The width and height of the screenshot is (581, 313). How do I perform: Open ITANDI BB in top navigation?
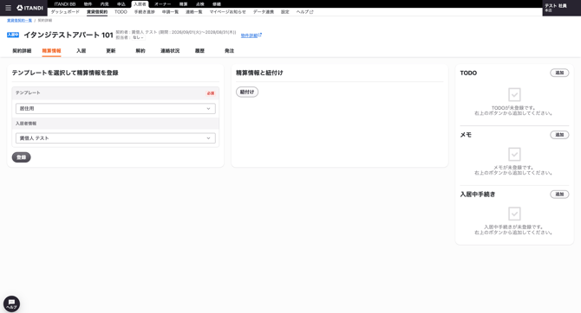click(65, 4)
